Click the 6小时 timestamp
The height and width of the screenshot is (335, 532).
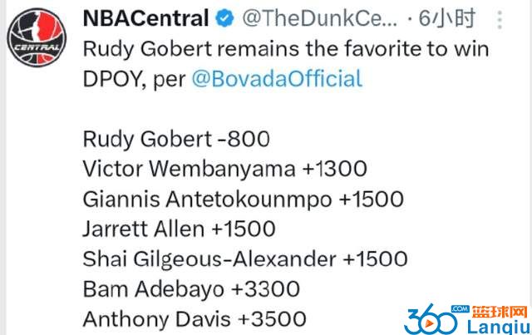click(446, 18)
